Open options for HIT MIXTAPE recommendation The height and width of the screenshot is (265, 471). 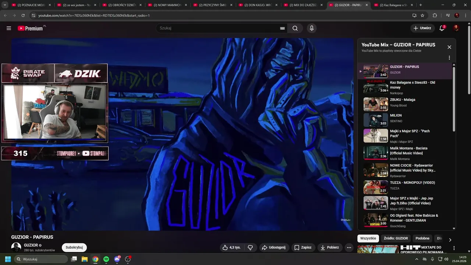tap(454, 248)
